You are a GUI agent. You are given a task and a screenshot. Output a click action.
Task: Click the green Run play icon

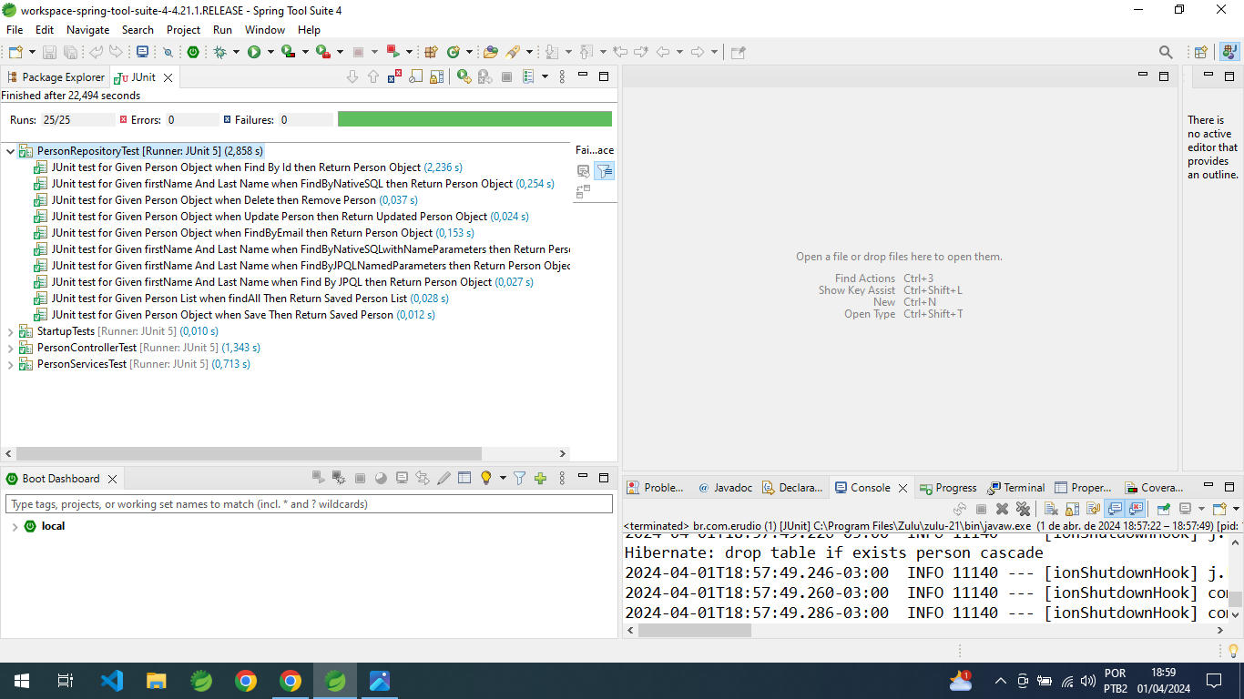pyautogui.click(x=254, y=52)
